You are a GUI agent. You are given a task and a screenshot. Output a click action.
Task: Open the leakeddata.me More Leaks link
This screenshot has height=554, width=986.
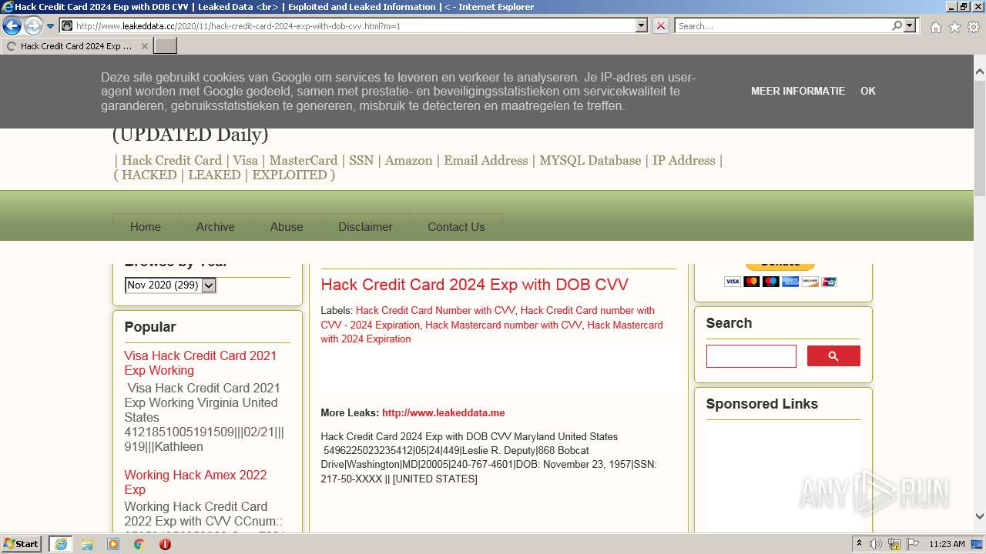(x=444, y=413)
